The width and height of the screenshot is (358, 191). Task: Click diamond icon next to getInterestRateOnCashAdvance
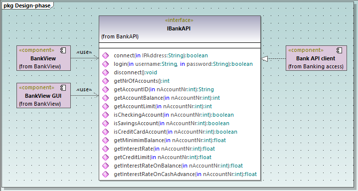[x=106, y=174]
